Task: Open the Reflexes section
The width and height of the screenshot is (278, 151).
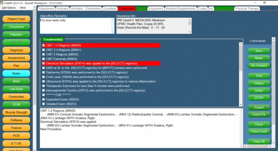Action: pos(16,120)
